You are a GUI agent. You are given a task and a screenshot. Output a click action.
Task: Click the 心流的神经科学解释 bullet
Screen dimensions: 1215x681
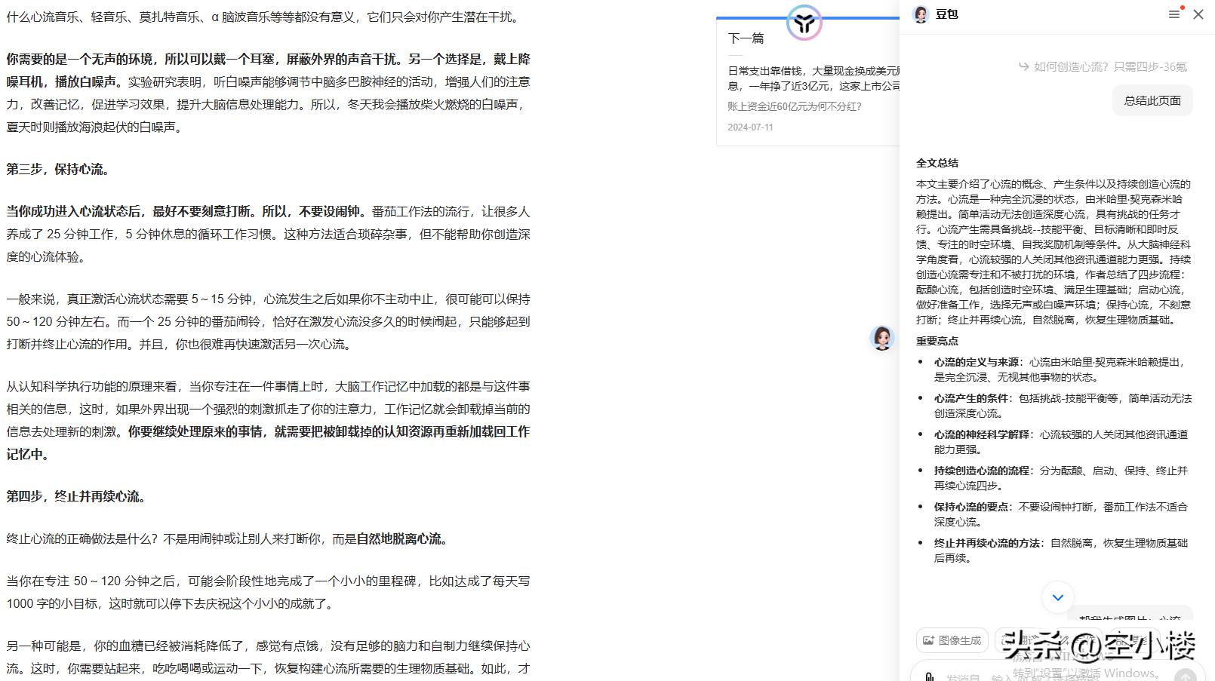click(1063, 442)
